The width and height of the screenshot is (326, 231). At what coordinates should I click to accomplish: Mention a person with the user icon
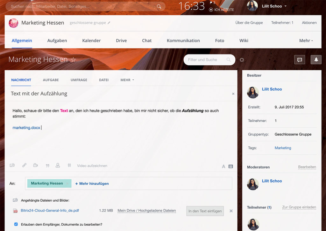(58, 165)
